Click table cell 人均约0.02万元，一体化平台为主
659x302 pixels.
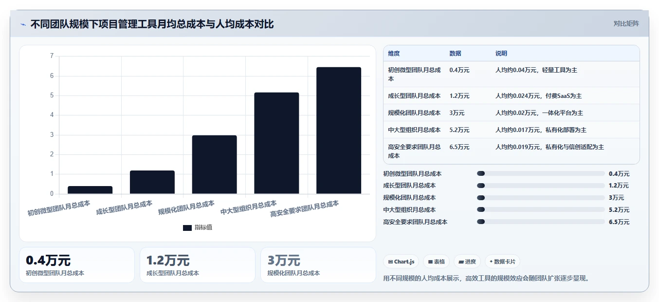(x=539, y=113)
